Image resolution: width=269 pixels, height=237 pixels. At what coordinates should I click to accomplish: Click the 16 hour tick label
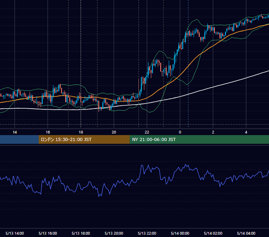48,132
